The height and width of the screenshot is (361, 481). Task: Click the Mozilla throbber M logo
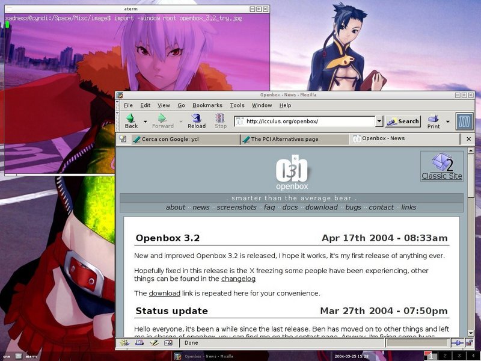click(464, 122)
